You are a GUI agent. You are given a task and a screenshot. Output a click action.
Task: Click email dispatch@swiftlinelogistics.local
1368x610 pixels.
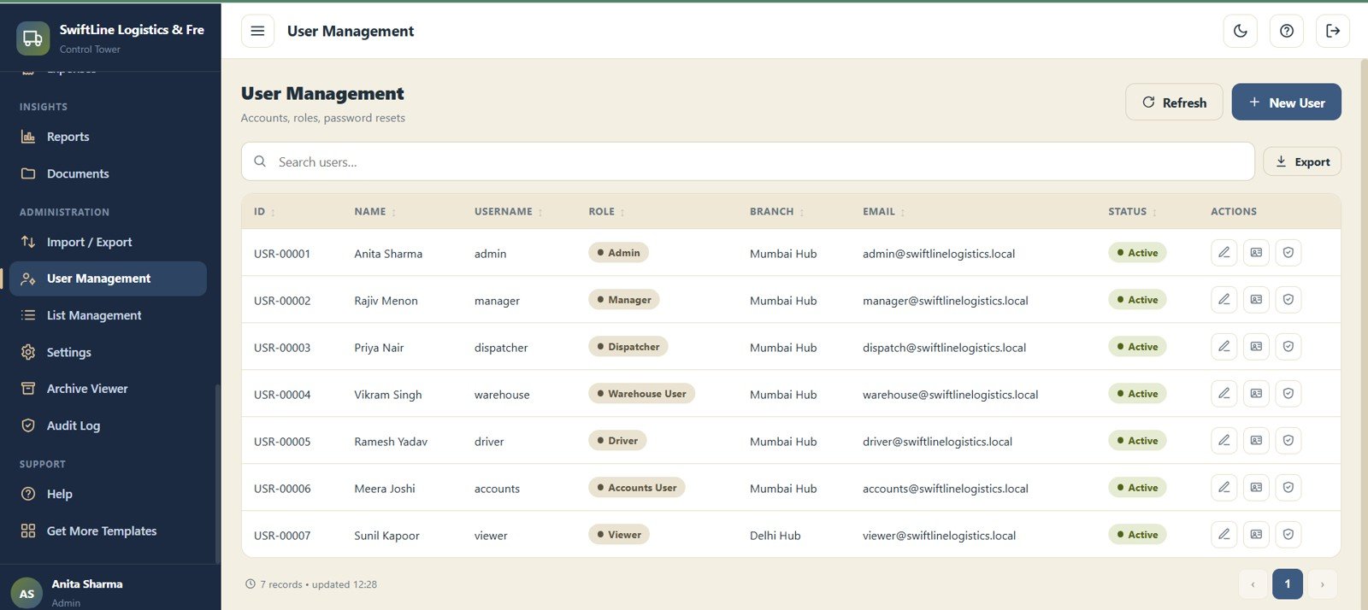point(944,348)
